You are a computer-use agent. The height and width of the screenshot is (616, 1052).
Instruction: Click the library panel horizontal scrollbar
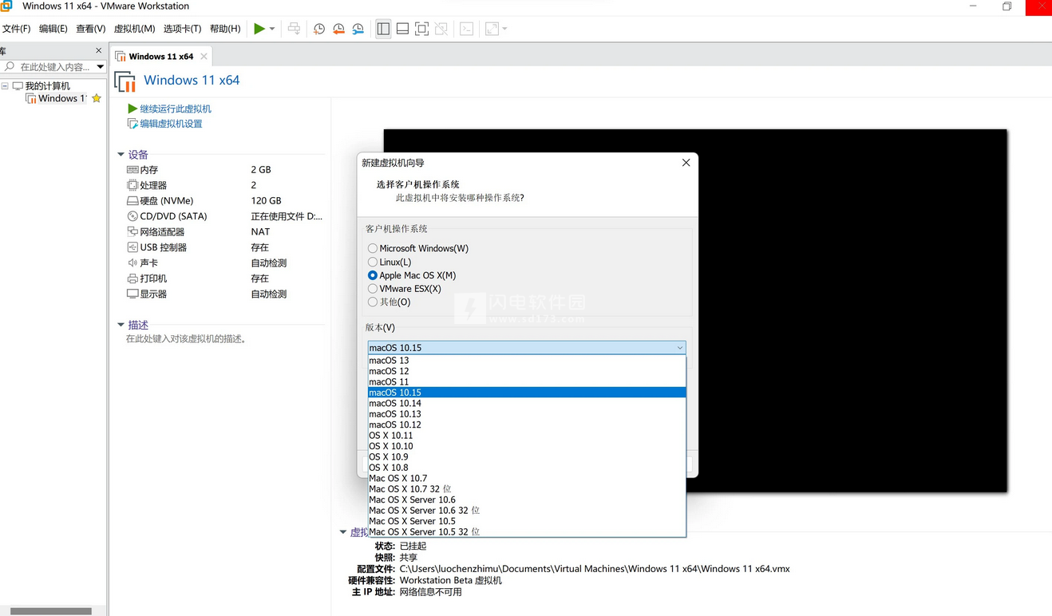[51, 611]
